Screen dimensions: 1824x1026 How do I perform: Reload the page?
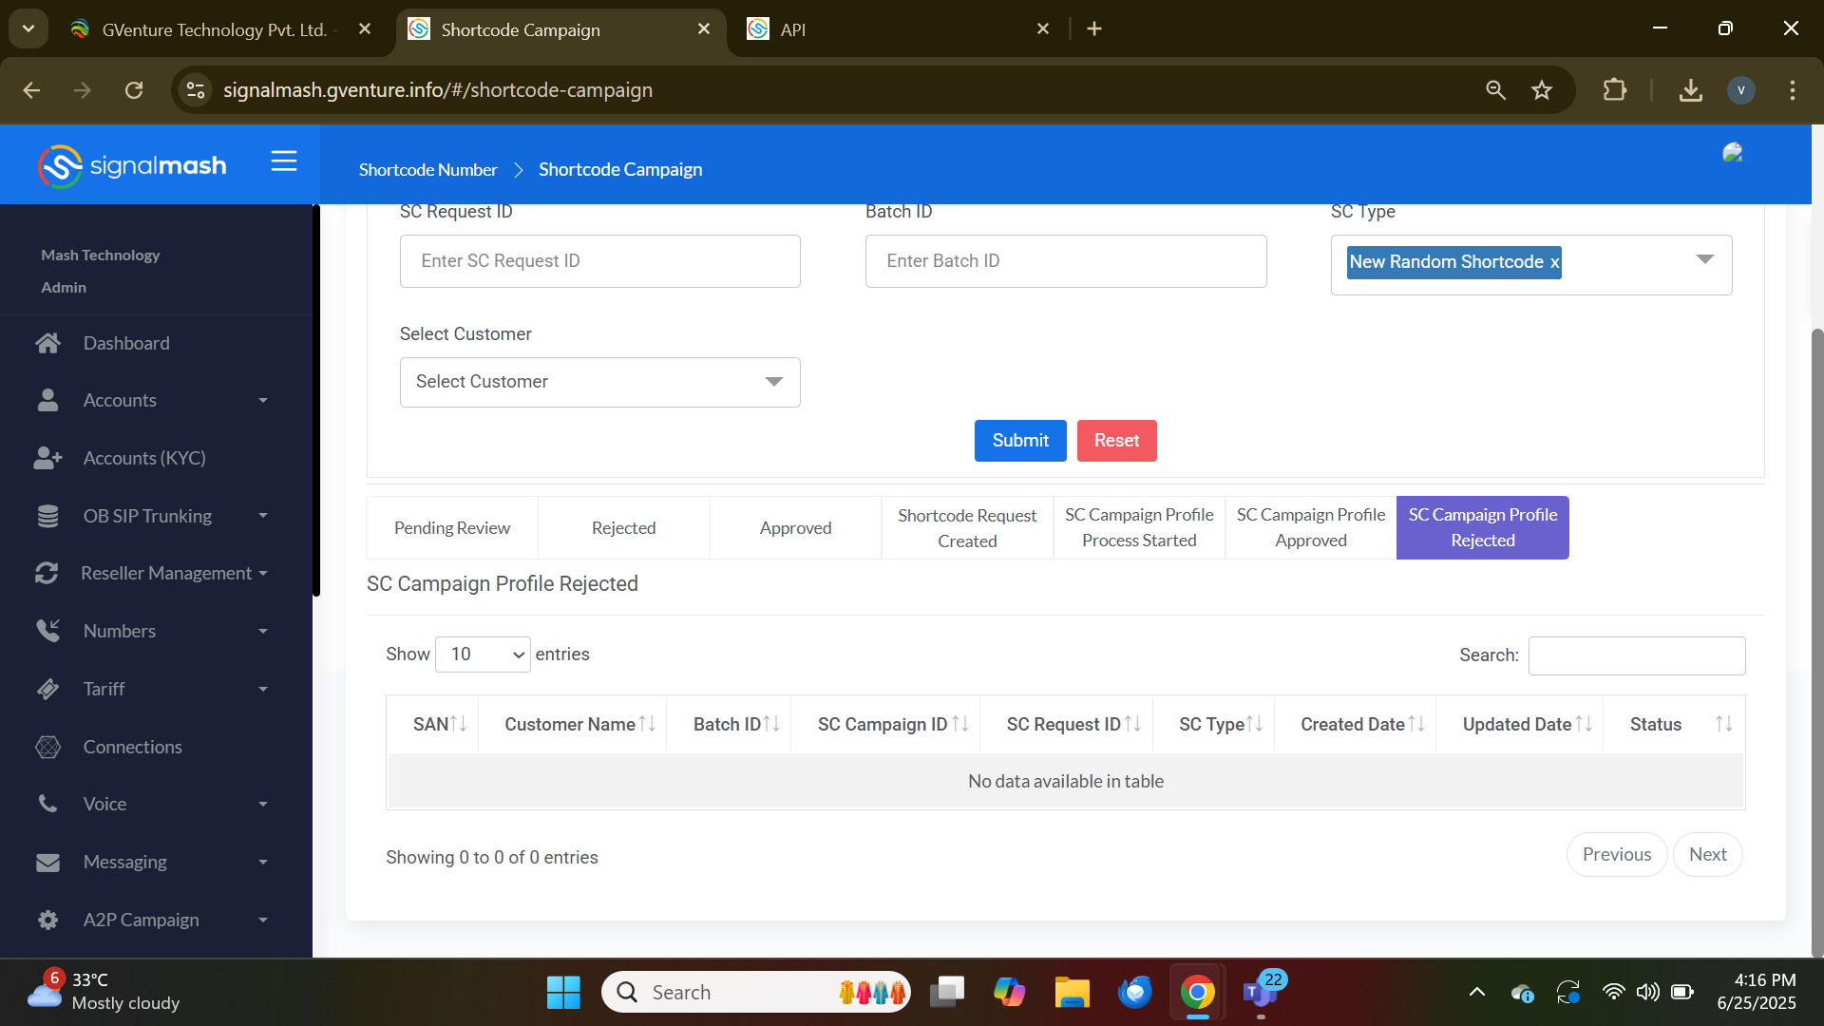(134, 90)
